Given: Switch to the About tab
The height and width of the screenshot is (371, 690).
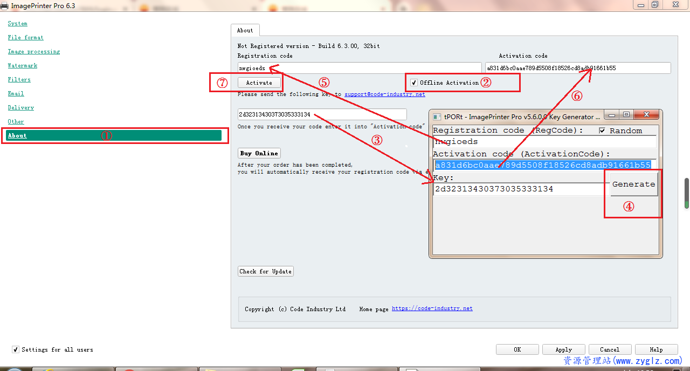Looking at the screenshot, I should click(x=245, y=31).
